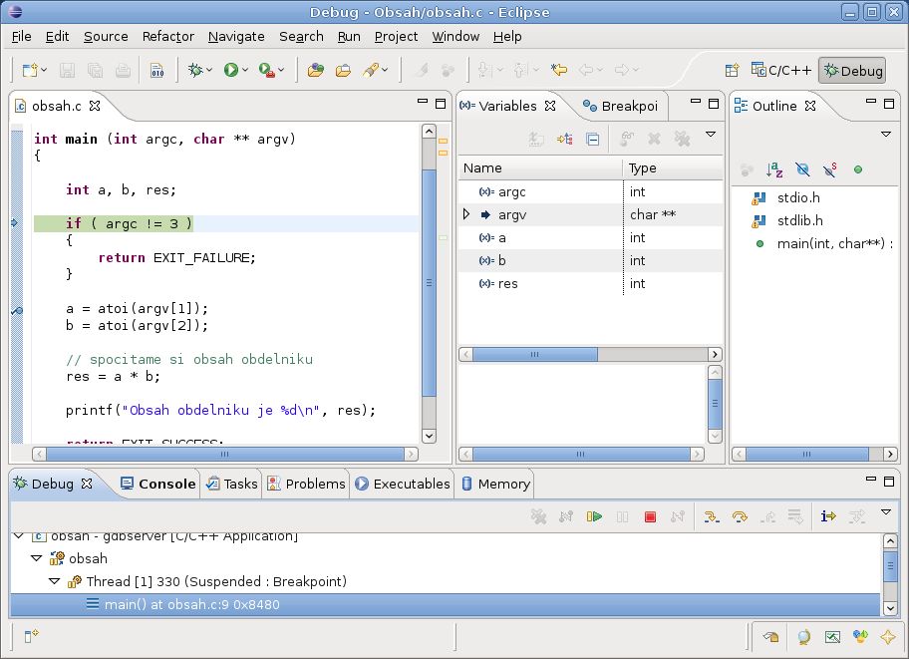Open the Debug view menu triangle
Viewport: 909px width, 659px height.
(x=886, y=512)
